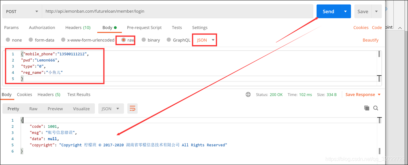Select the GraphQL body radio button
The height and width of the screenshot is (165, 408).
(169, 40)
